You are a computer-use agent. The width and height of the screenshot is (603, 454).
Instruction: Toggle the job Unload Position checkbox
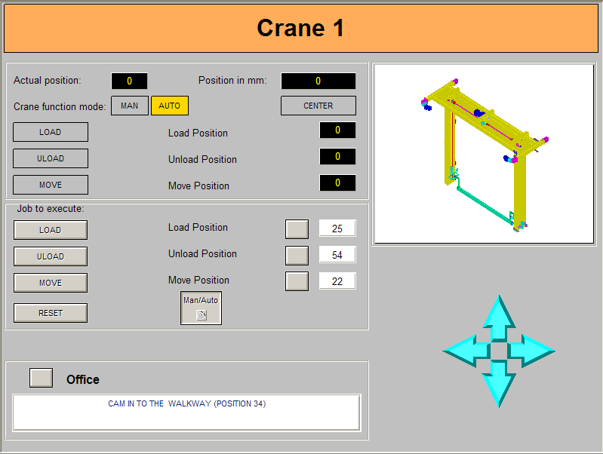pos(297,256)
